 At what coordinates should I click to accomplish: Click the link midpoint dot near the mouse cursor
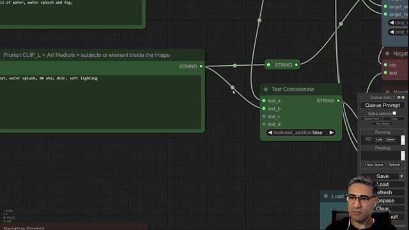pyautogui.click(x=233, y=88)
